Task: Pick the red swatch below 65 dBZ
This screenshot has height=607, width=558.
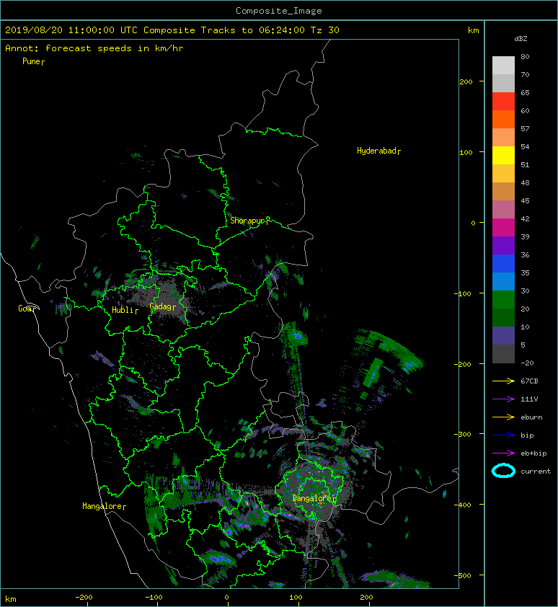Action: [x=503, y=102]
